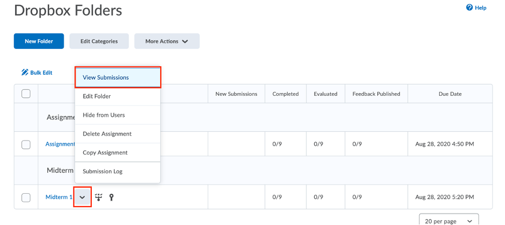Open the More Actions dropdown
The width and height of the screenshot is (505, 225).
coord(167,41)
